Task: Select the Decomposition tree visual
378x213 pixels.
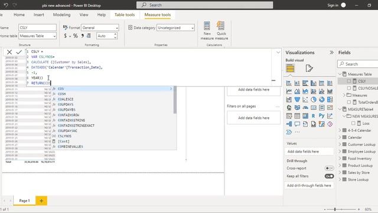Action: tap(289, 124)
